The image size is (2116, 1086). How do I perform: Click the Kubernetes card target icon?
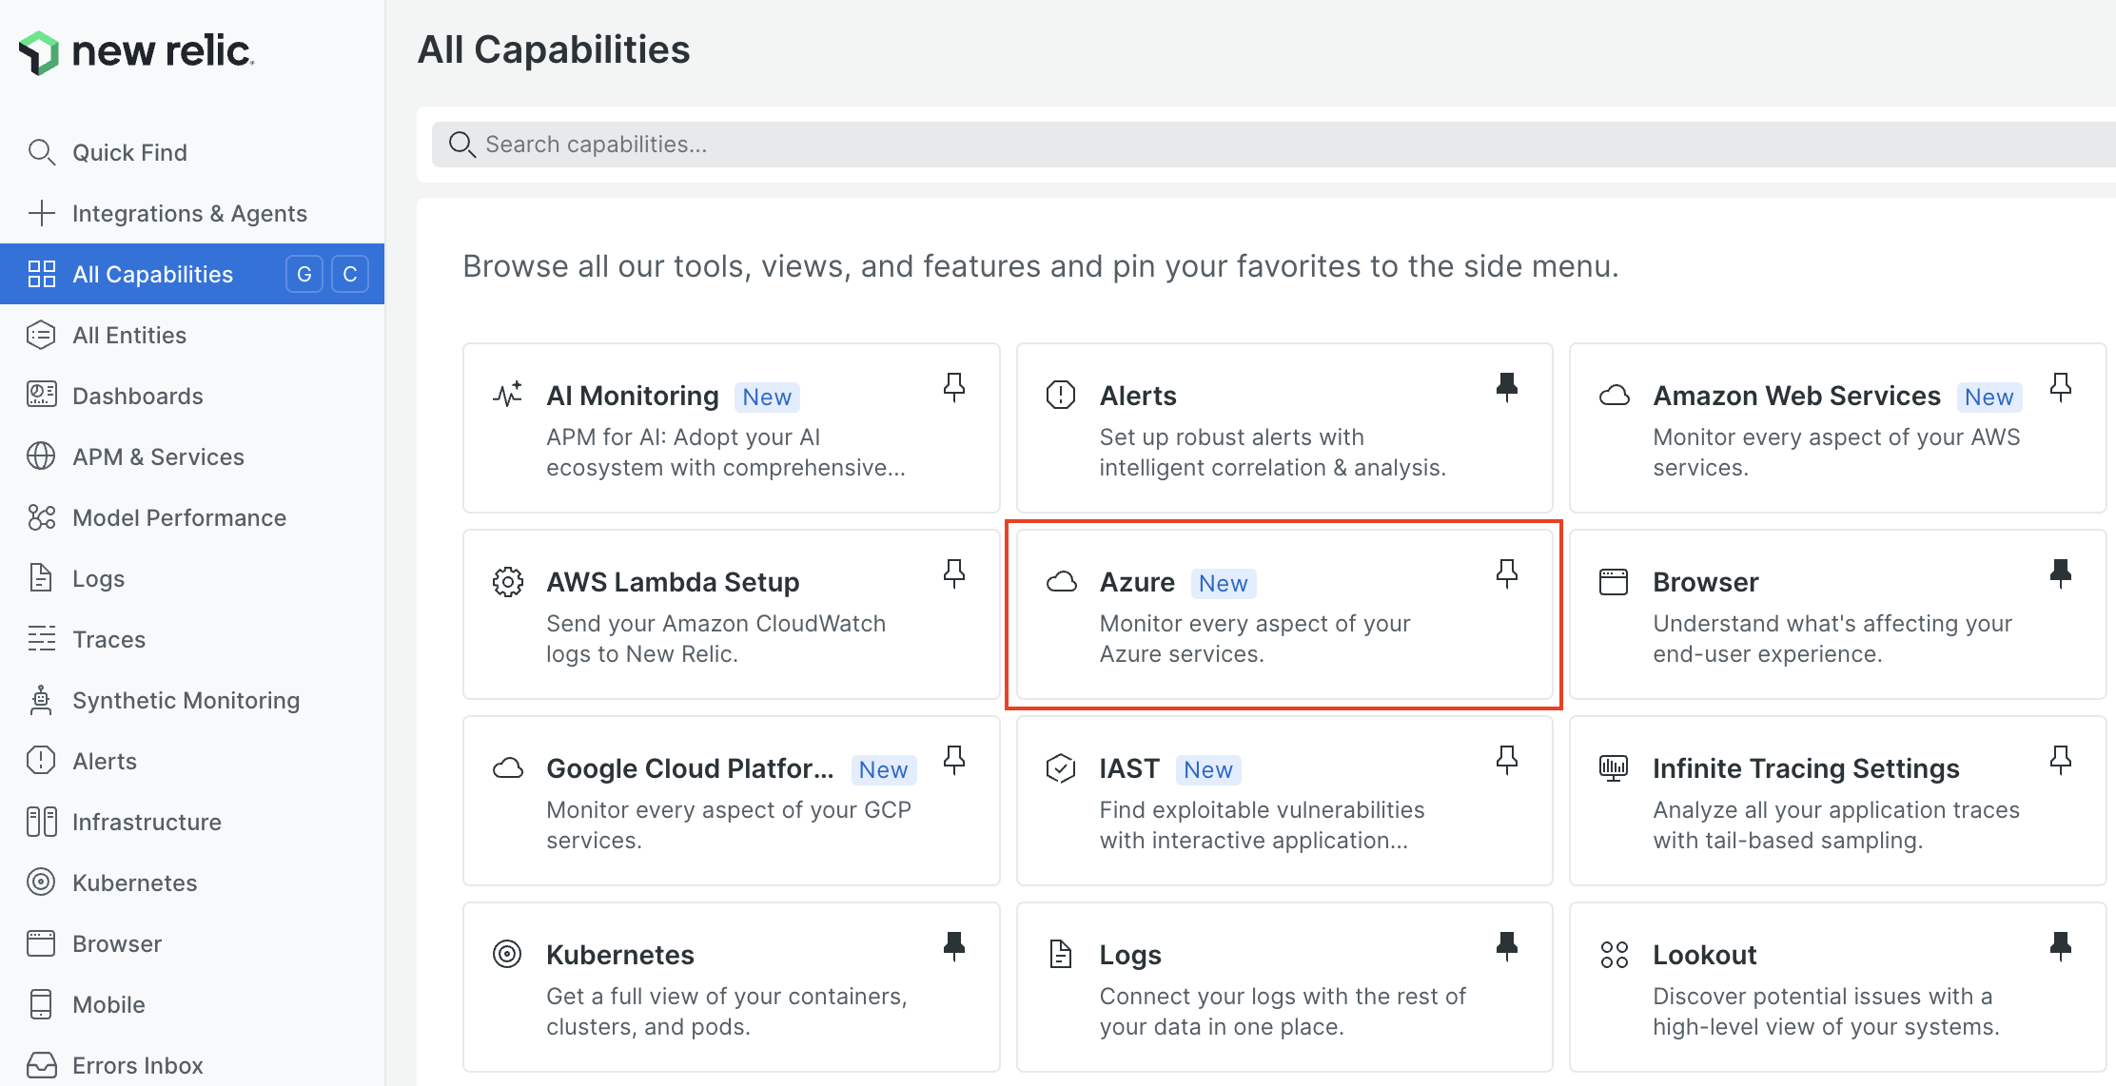click(x=507, y=953)
